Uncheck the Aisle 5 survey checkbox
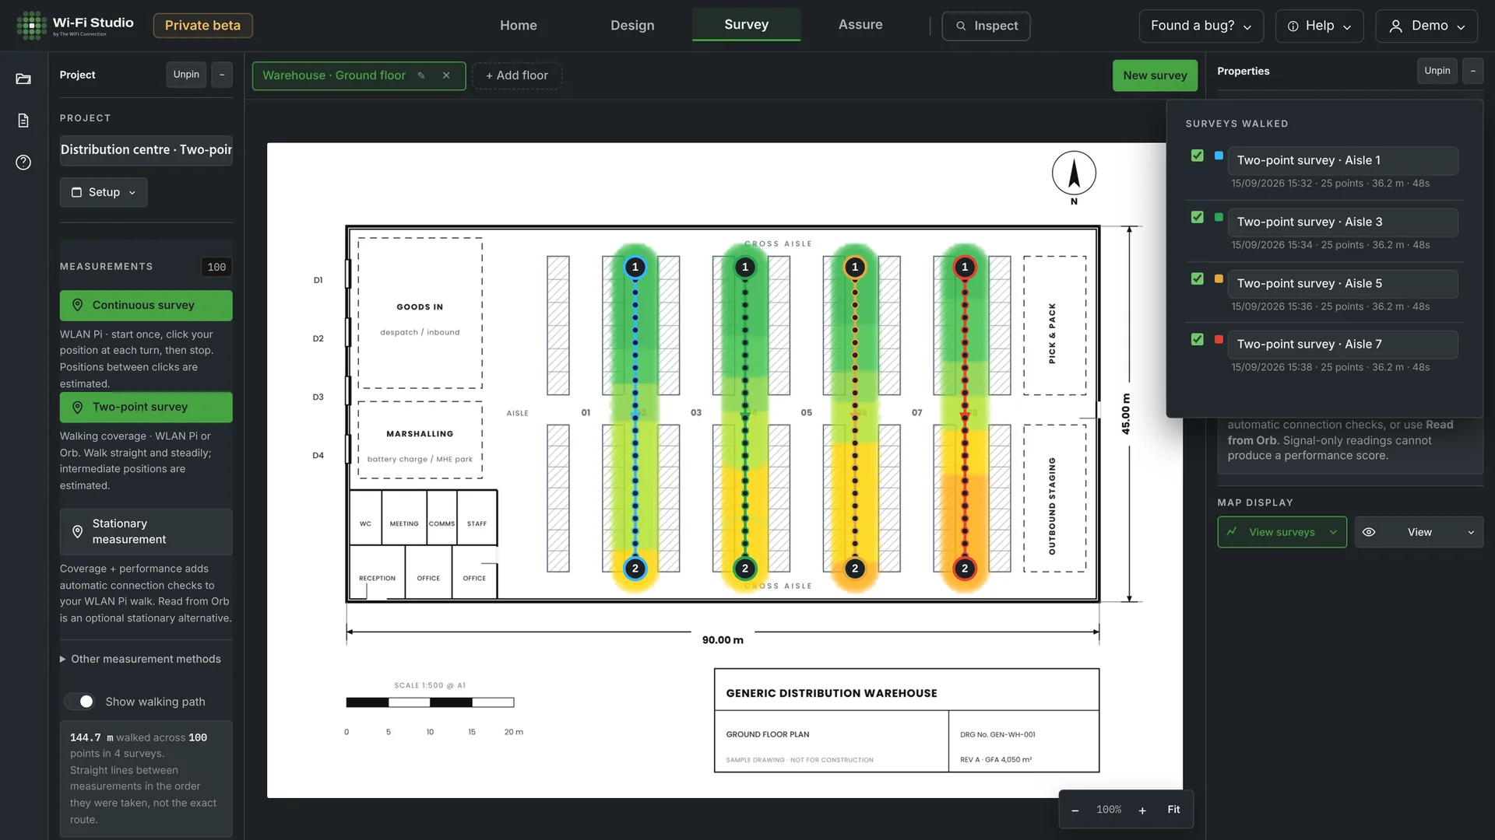 1198,278
